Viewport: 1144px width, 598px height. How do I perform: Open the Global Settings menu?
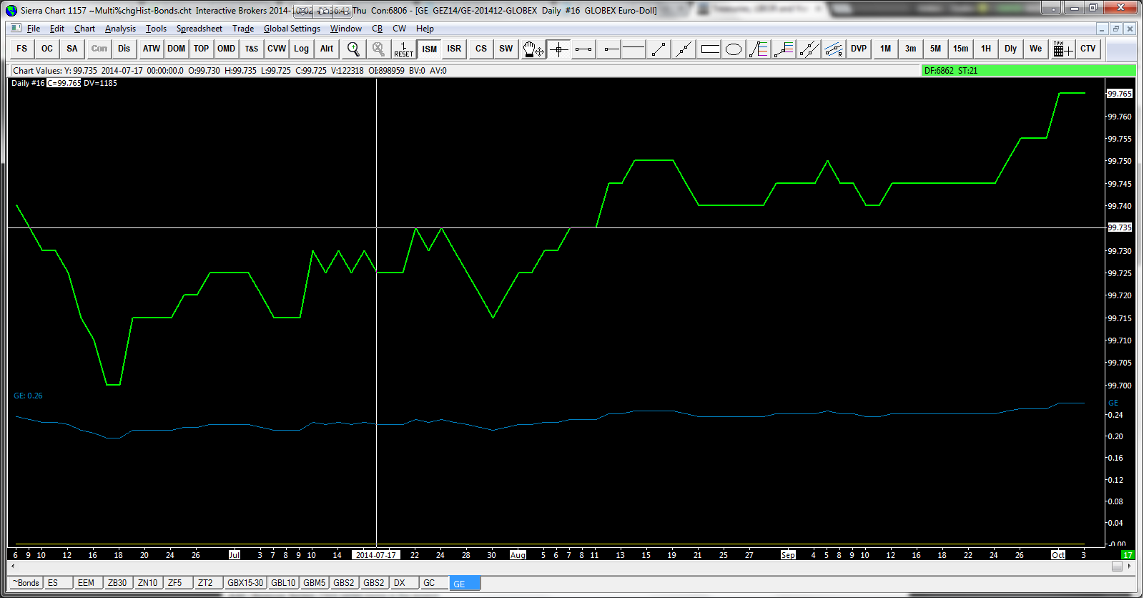click(292, 29)
